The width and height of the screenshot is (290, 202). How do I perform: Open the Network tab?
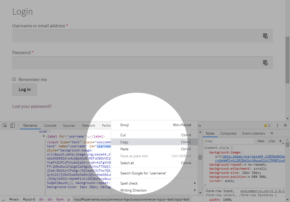coord(88,126)
